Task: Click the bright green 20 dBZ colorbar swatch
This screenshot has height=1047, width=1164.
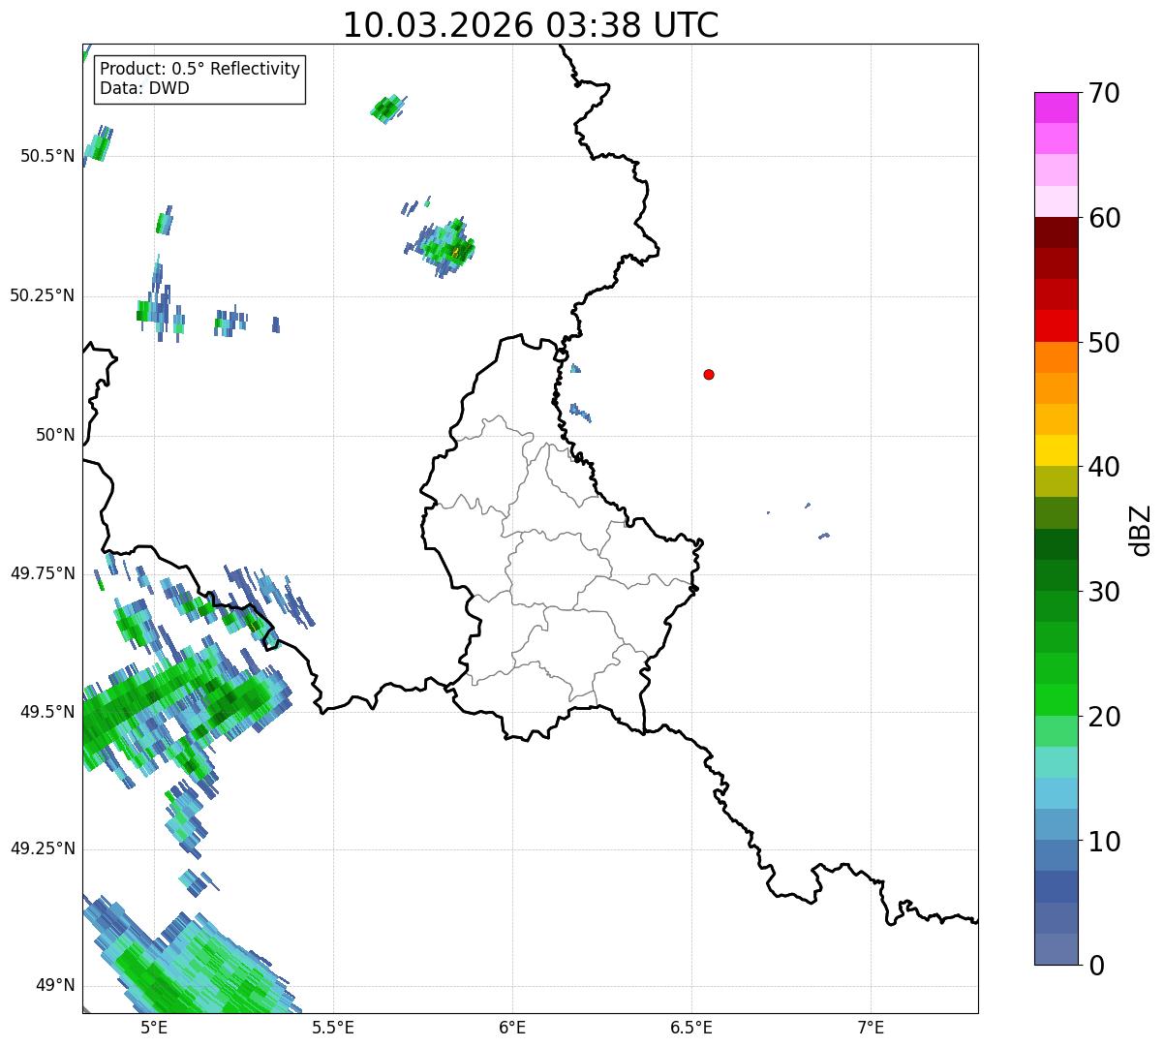Action: [x=1057, y=699]
